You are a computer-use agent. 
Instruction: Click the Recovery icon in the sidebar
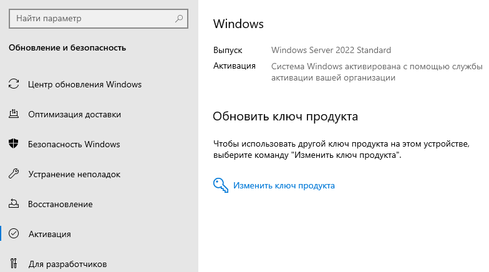14,203
